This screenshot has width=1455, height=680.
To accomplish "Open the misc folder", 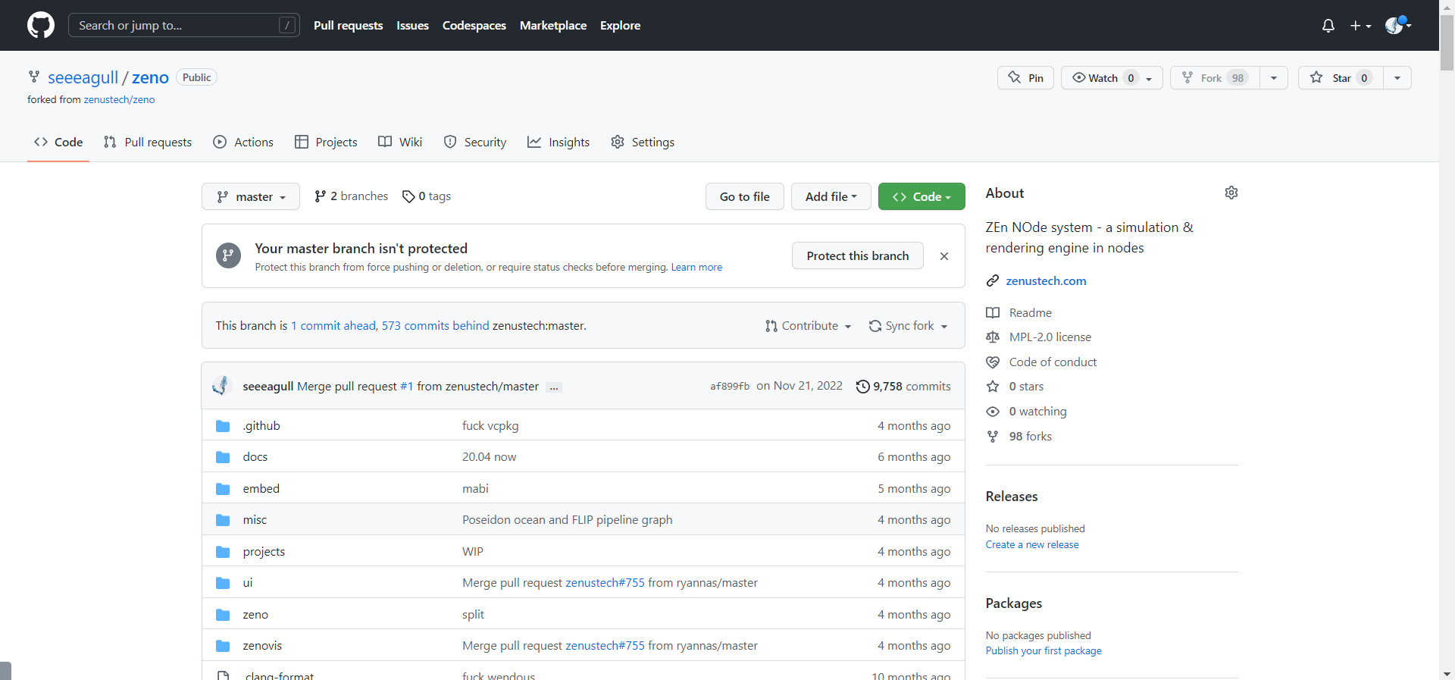I will (x=255, y=519).
